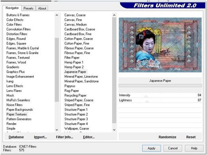Click the geisha preview image

click(160, 45)
